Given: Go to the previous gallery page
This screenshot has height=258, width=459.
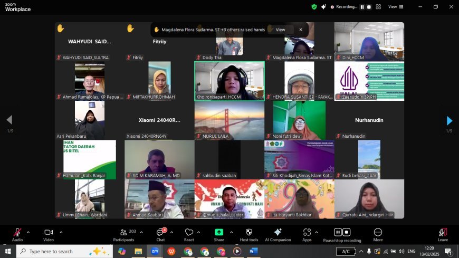Looking at the screenshot, I should (x=9, y=120).
